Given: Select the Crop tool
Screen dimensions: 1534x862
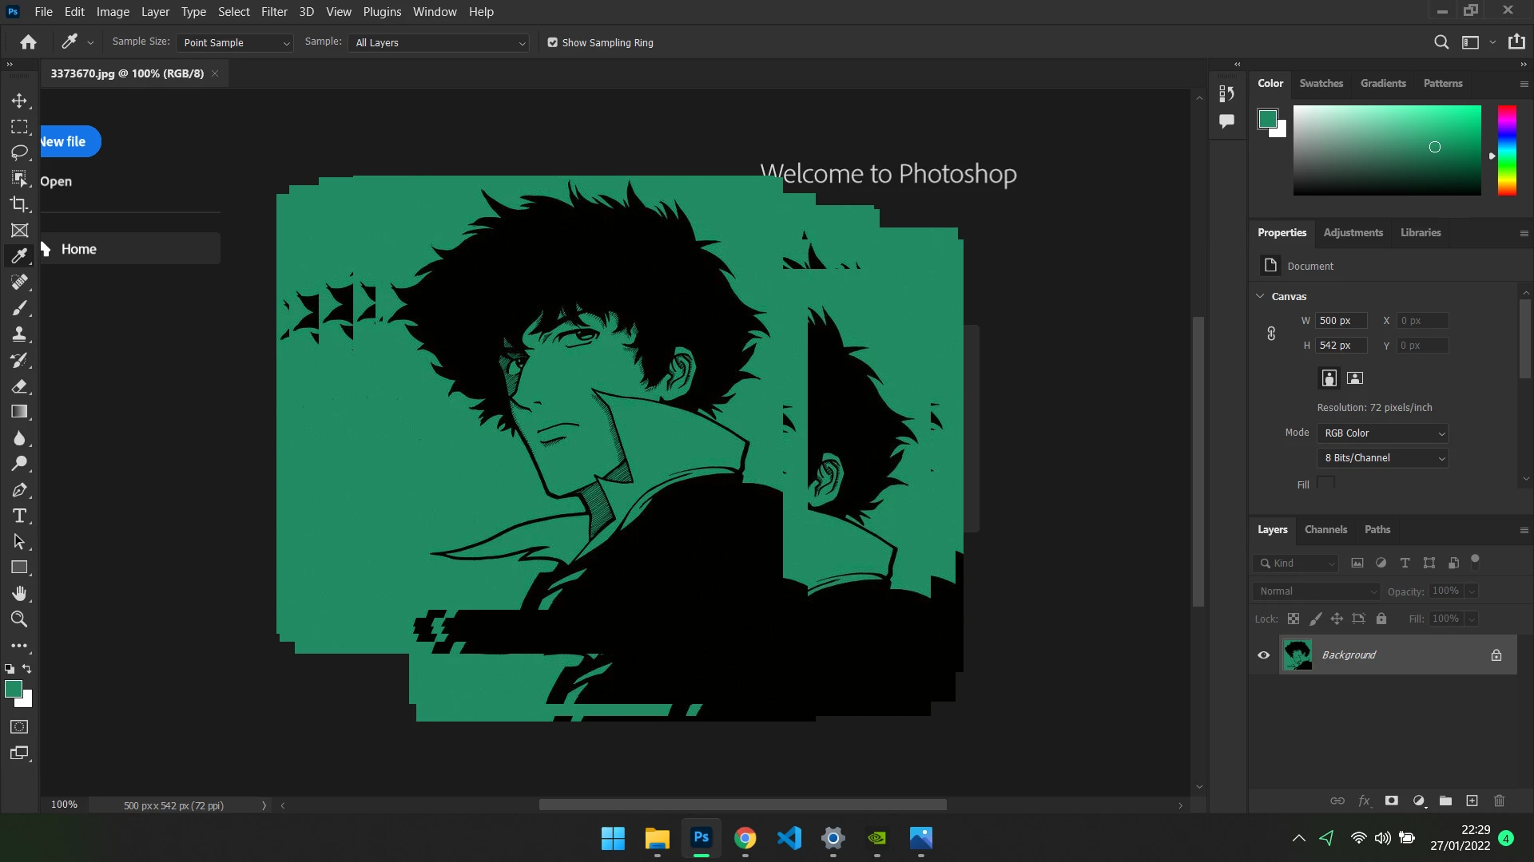Looking at the screenshot, I should tap(19, 204).
